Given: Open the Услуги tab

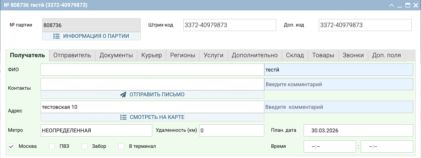Looking at the screenshot, I should (213, 55).
